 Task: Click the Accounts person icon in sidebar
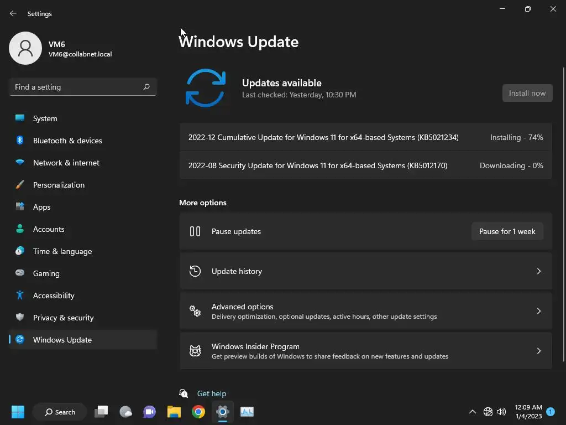(20, 229)
